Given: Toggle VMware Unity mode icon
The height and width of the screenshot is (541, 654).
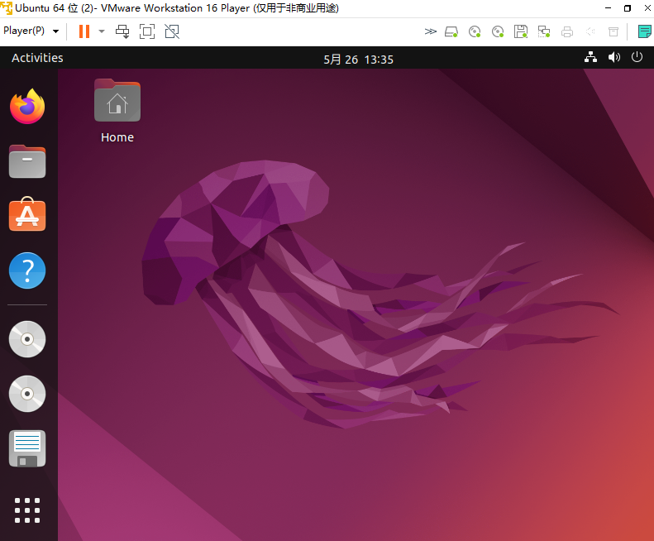Looking at the screenshot, I should tap(172, 31).
